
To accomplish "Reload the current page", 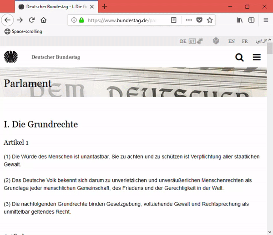I will pyautogui.click(x=31, y=20).
